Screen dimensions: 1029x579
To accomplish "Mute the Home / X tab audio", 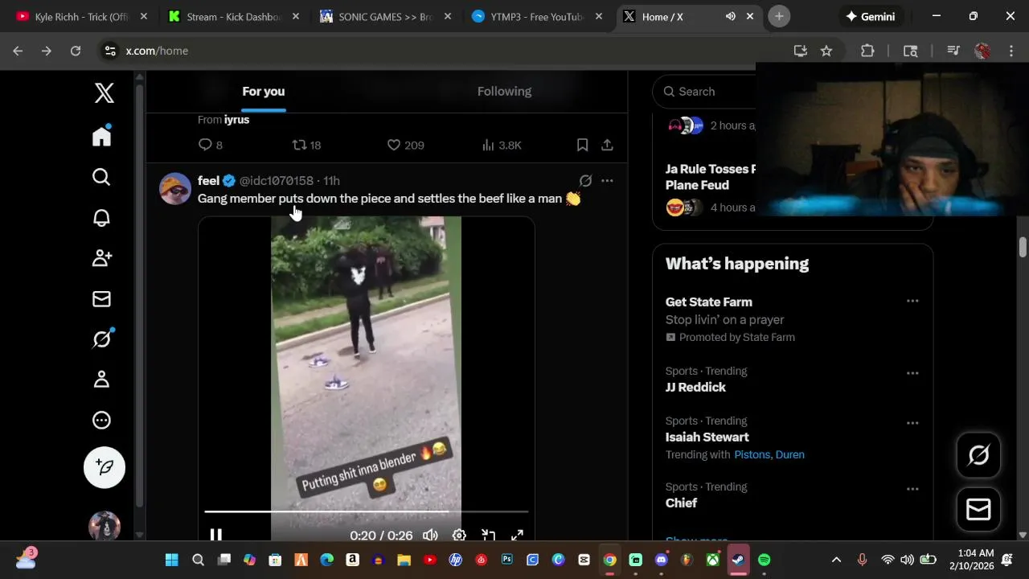I will 730,16.
